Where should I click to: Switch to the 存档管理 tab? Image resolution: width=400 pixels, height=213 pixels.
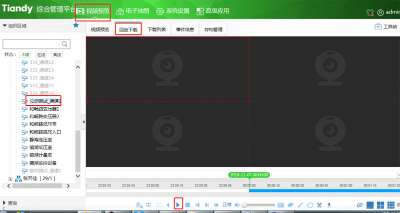[213, 29]
